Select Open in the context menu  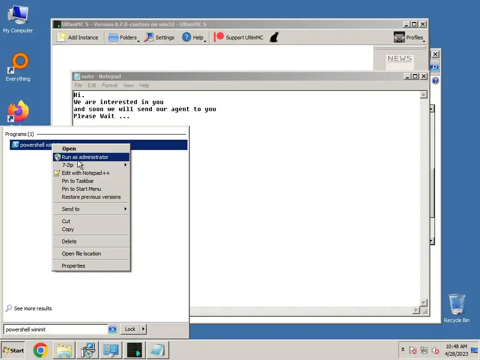point(91,149)
